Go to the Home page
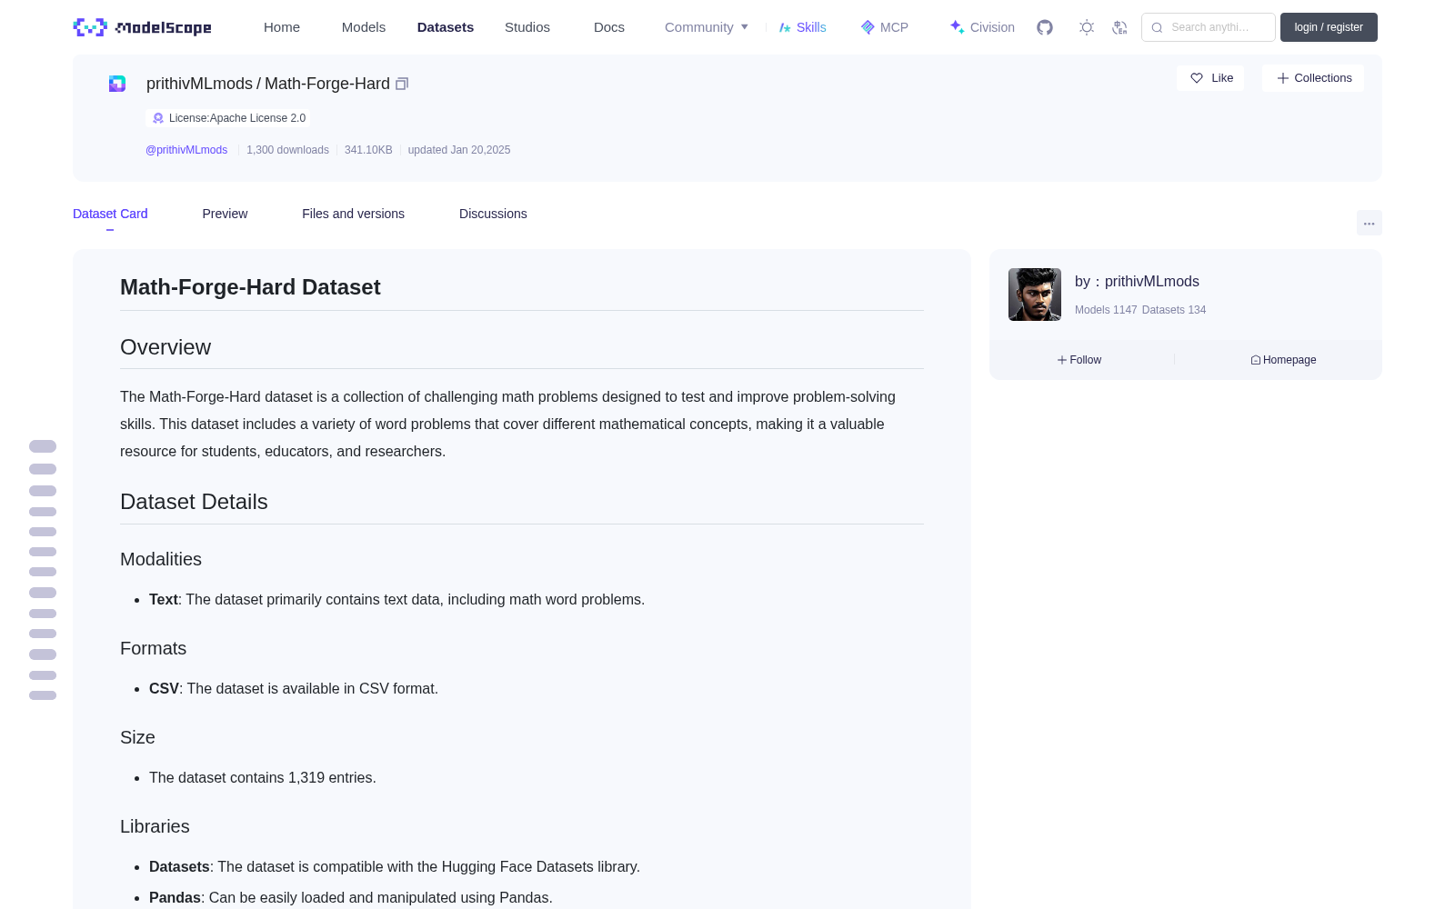 coord(282,27)
